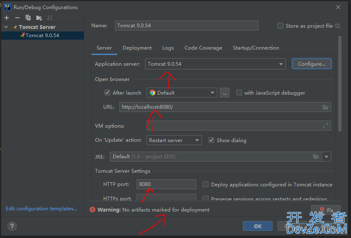Open the JRE dropdown arrow
Viewport: 351px width, 238px height.
pyautogui.click(x=326, y=157)
